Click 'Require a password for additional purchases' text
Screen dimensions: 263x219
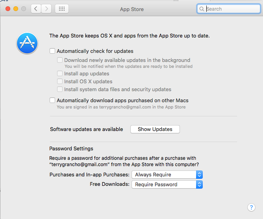pyautogui.click(x=124, y=161)
